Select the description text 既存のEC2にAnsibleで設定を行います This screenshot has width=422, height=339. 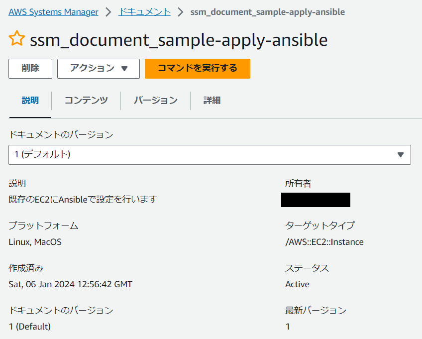[x=83, y=200]
